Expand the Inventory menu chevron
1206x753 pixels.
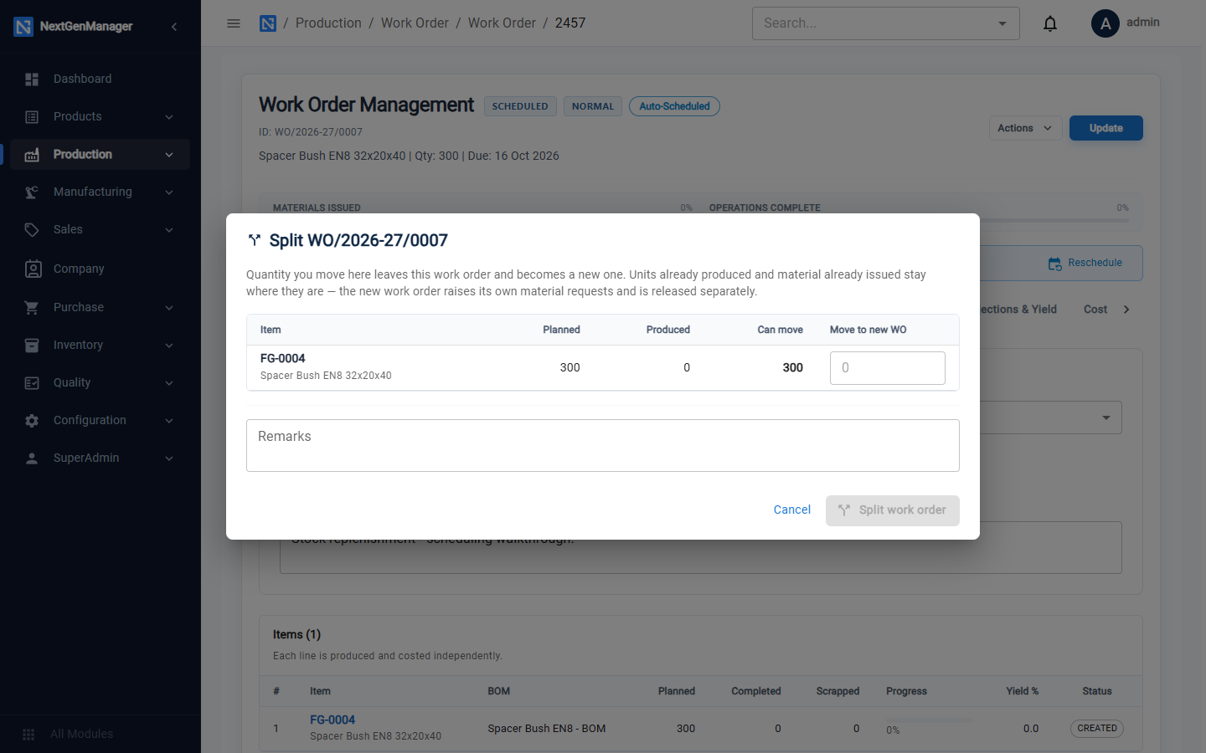point(169,346)
